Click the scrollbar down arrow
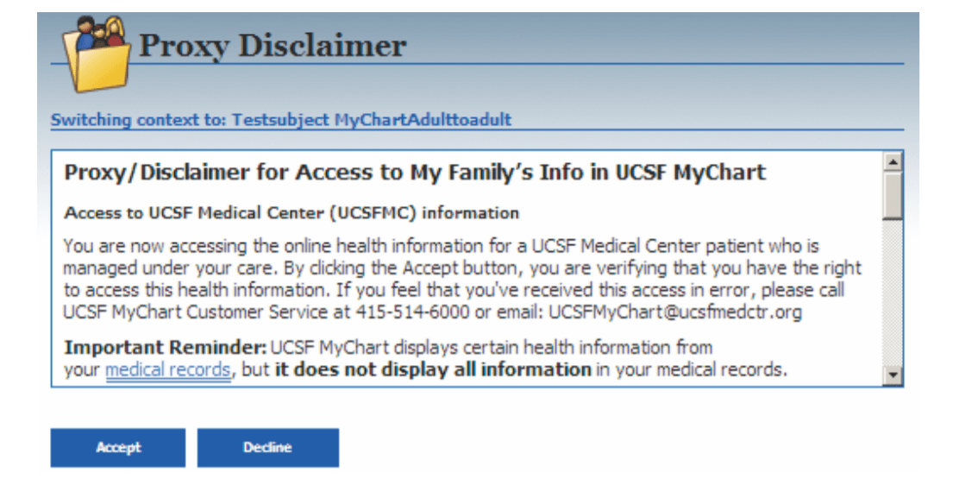Viewport: 959px width, 485px height. [893, 375]
